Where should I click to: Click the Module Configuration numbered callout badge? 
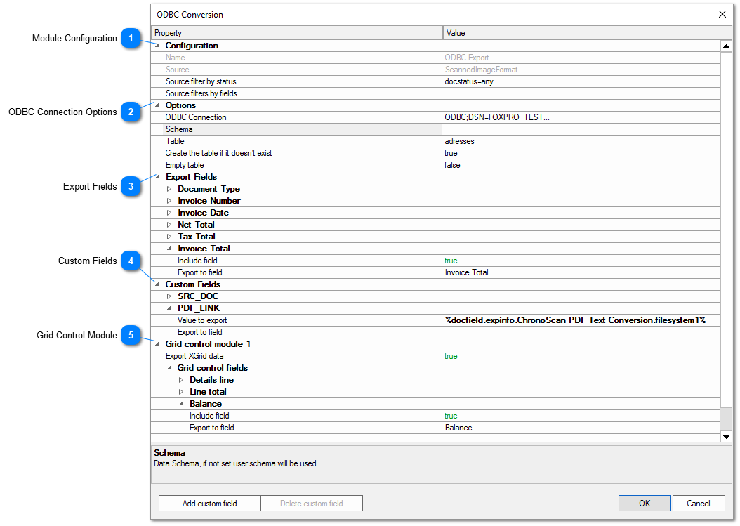pyautogui.click(x=131, y=39)
